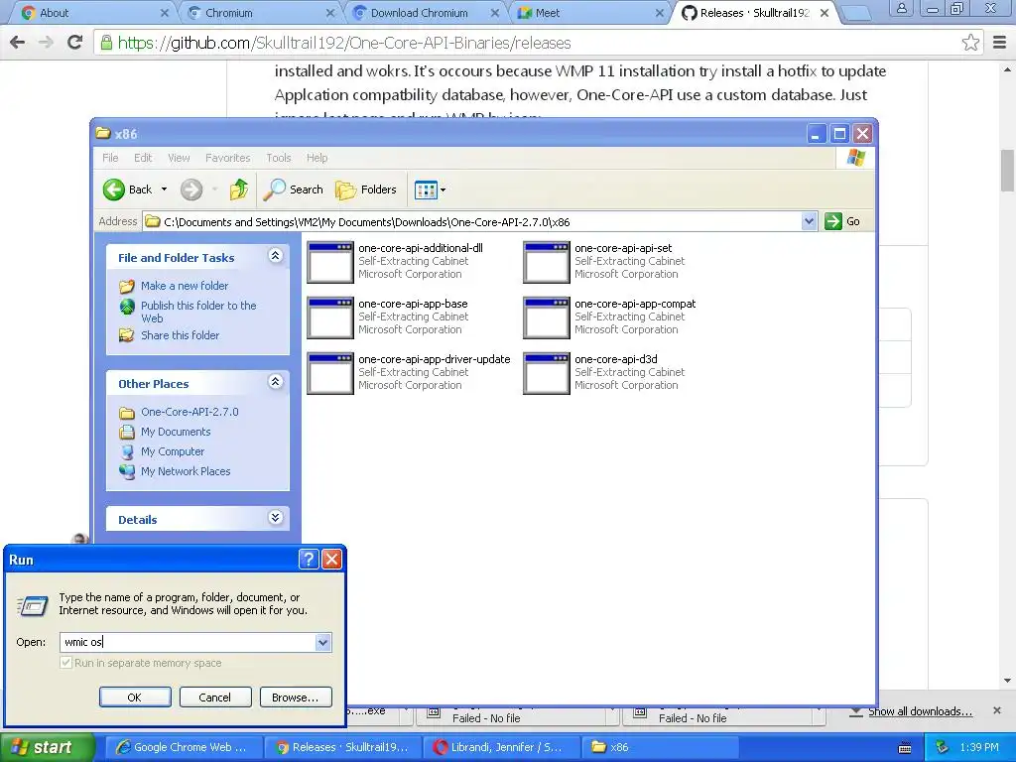Close the Chrome downloads bar
The image size is (1016, 762).
[x=996, y=710]
